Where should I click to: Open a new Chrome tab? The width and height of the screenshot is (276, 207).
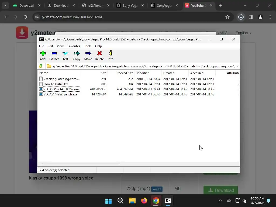click(221, 5)
